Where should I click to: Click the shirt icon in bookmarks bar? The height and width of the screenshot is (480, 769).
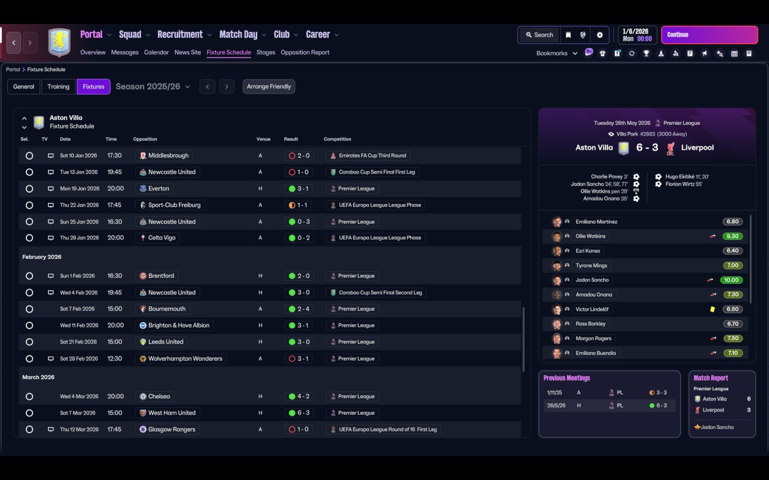pyautogui.click(x=603, y=53)
